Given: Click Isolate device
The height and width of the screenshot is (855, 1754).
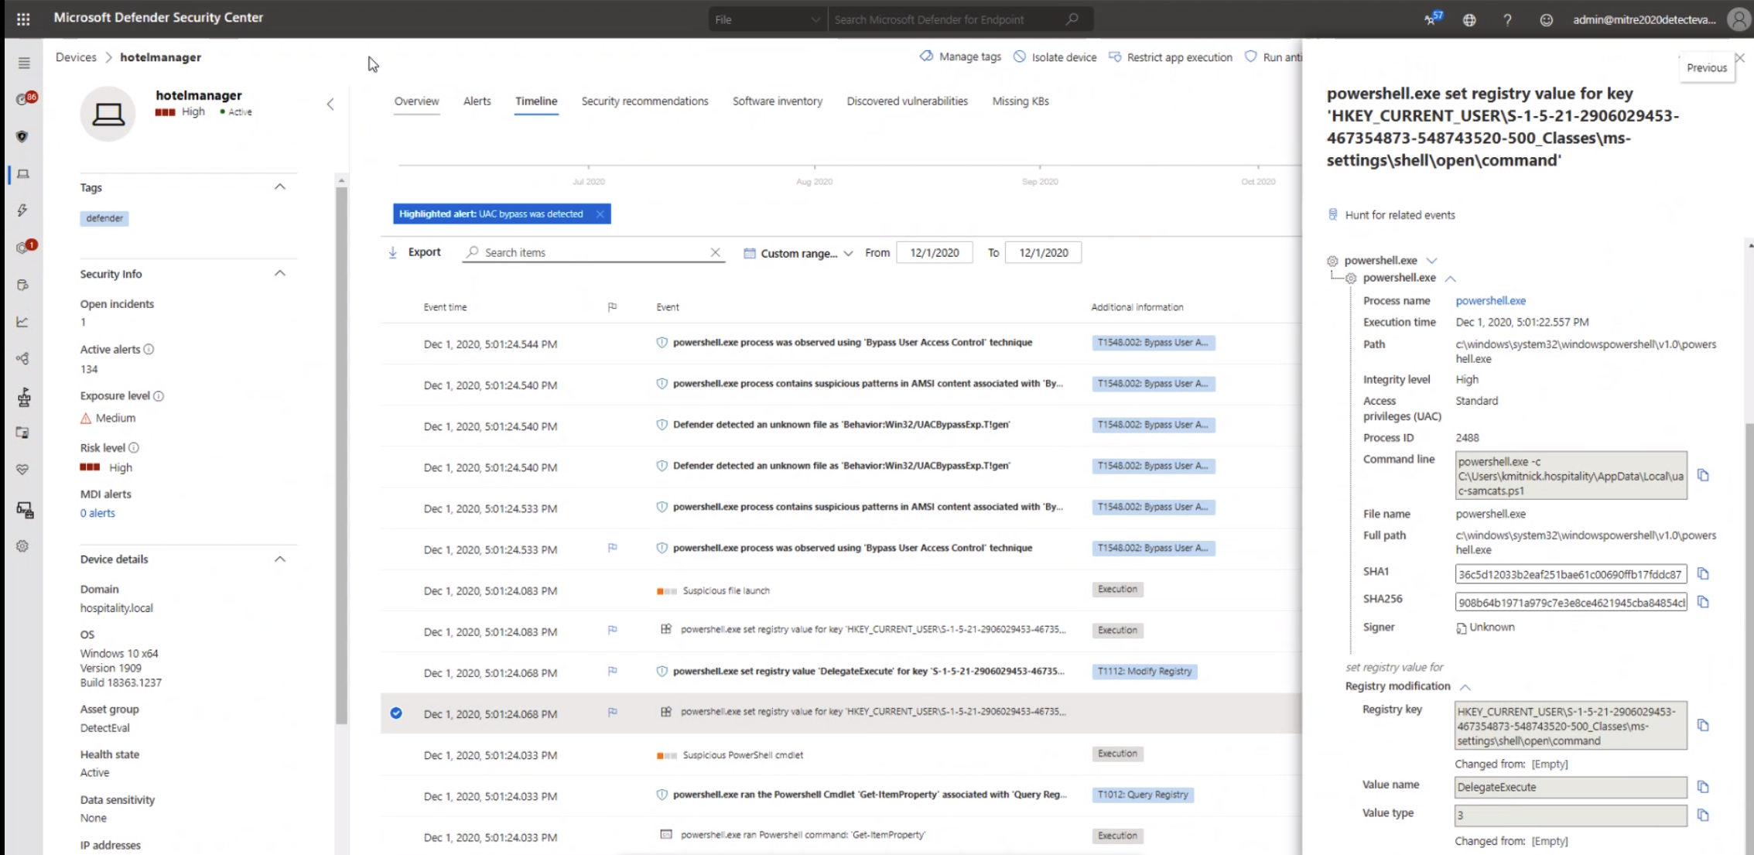Looking at the screenshot, I should click(1055, 57).
